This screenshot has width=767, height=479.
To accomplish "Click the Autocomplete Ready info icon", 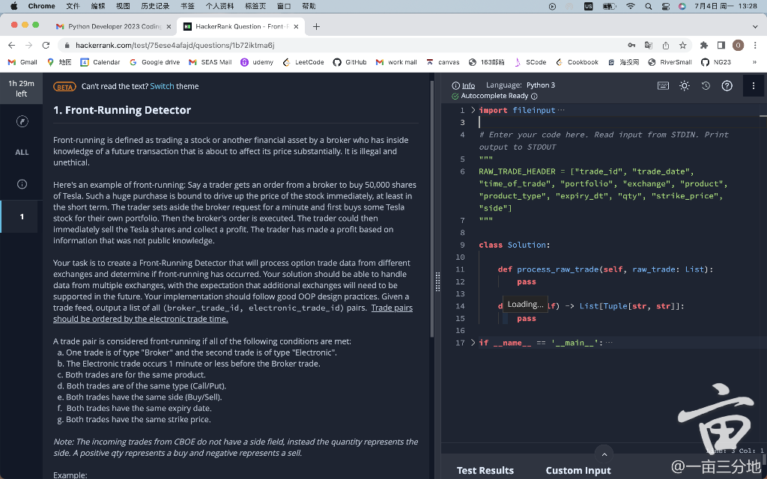I will coord(534,97).
